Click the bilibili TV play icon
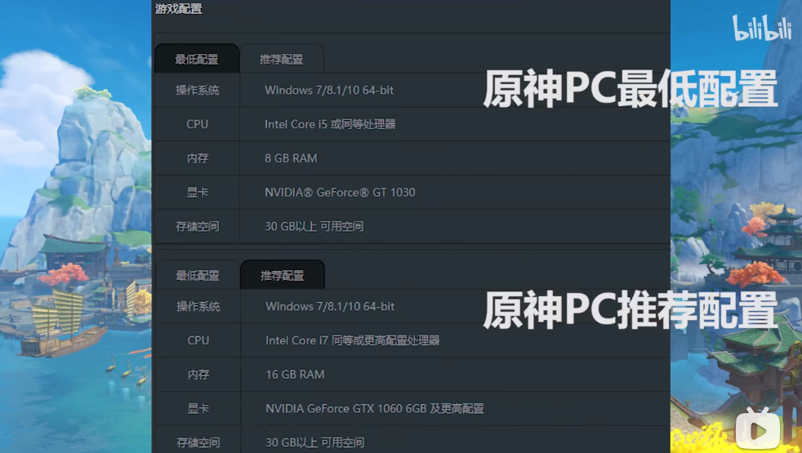The height and width of the screenshot is (453, 802). tap(758, 430)
